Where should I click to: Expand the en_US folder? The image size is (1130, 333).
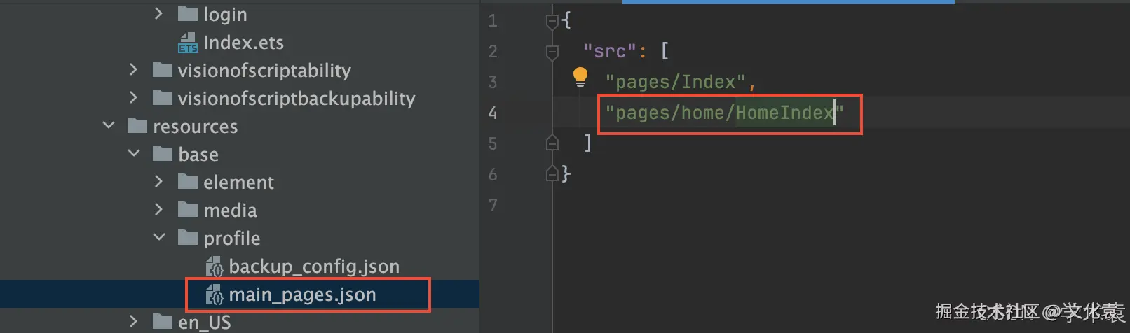tap(133, 322)
